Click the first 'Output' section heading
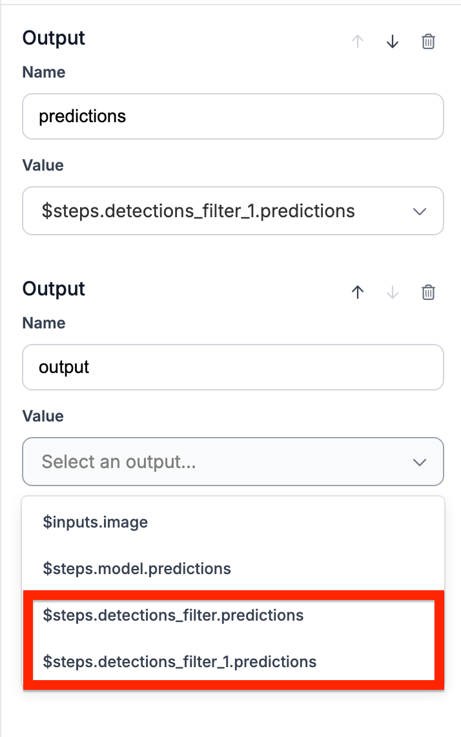 tap(54, 38)
